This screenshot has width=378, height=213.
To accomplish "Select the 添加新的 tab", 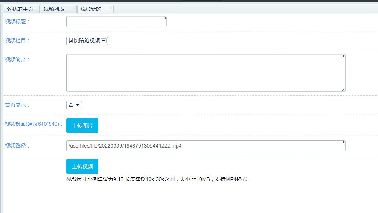I will click(x=91, y=9).
